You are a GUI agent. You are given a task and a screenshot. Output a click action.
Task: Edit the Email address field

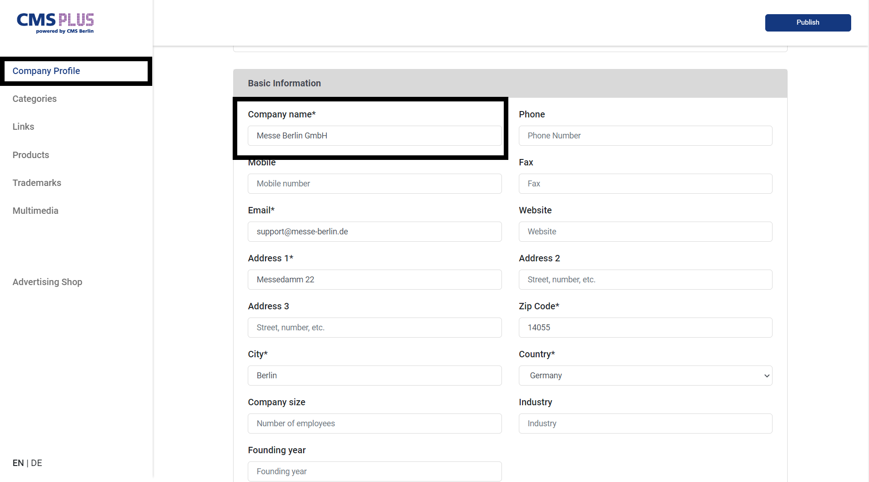coord(374,232)
